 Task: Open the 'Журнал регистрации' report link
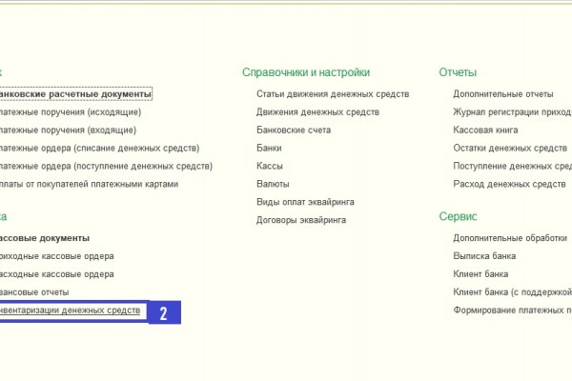[513, 112]
